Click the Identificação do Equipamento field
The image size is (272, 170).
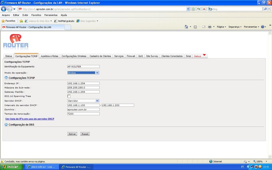(x=83, y=66)
